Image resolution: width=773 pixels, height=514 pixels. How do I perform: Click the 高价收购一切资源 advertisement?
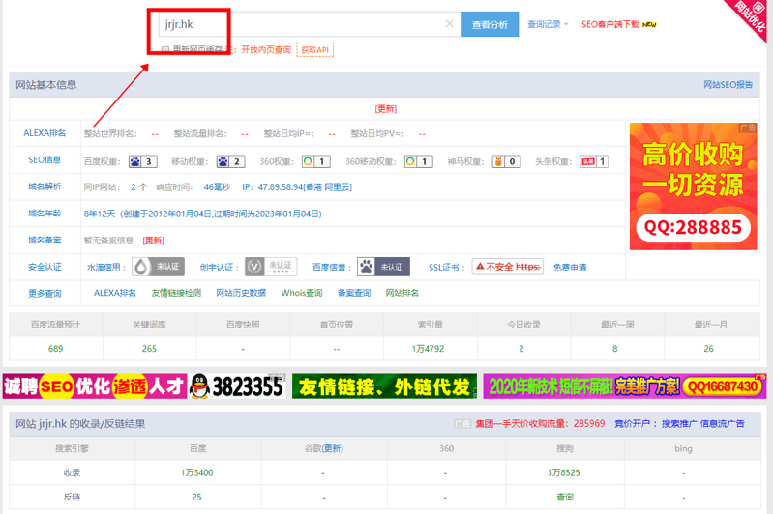coord(693,186)
